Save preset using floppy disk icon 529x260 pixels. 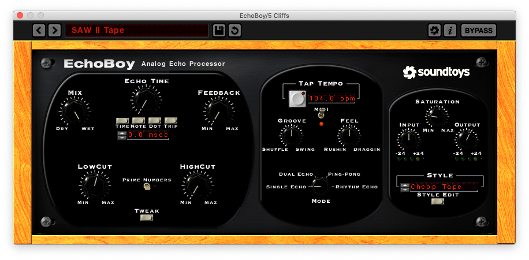(219, 31)
